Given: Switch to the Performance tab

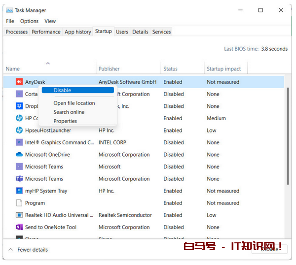Looking at the screenshot, I should [x=46, y=32].
